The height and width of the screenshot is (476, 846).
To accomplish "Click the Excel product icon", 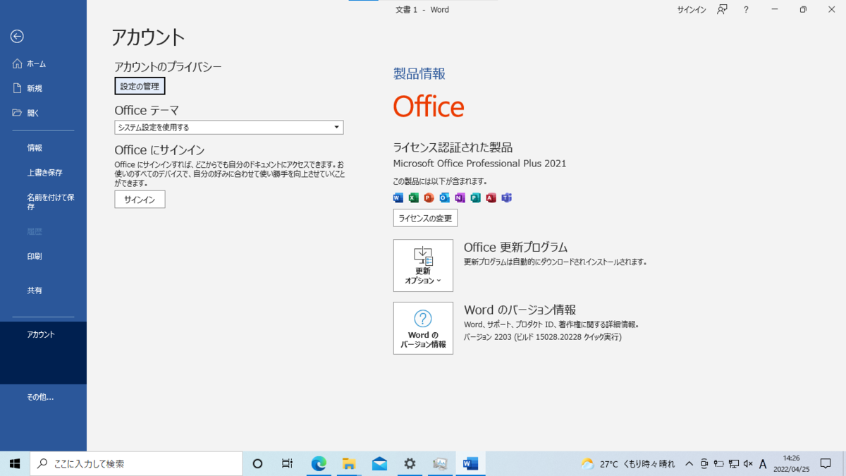I will [x=414, y=198].
